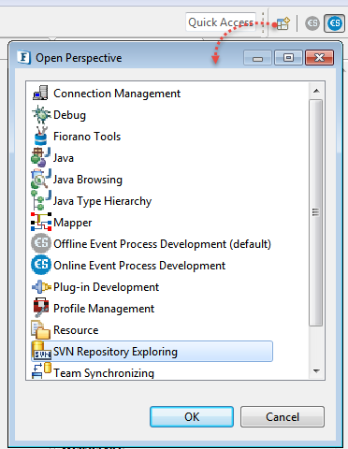Screen dimensions: 348x449
Task: Switch to Online perspective via blue toolbar icon
Action: pyautogui.click(x=334, y=23)
